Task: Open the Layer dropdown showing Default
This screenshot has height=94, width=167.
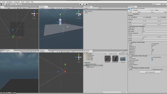Action: coord(161,10)
